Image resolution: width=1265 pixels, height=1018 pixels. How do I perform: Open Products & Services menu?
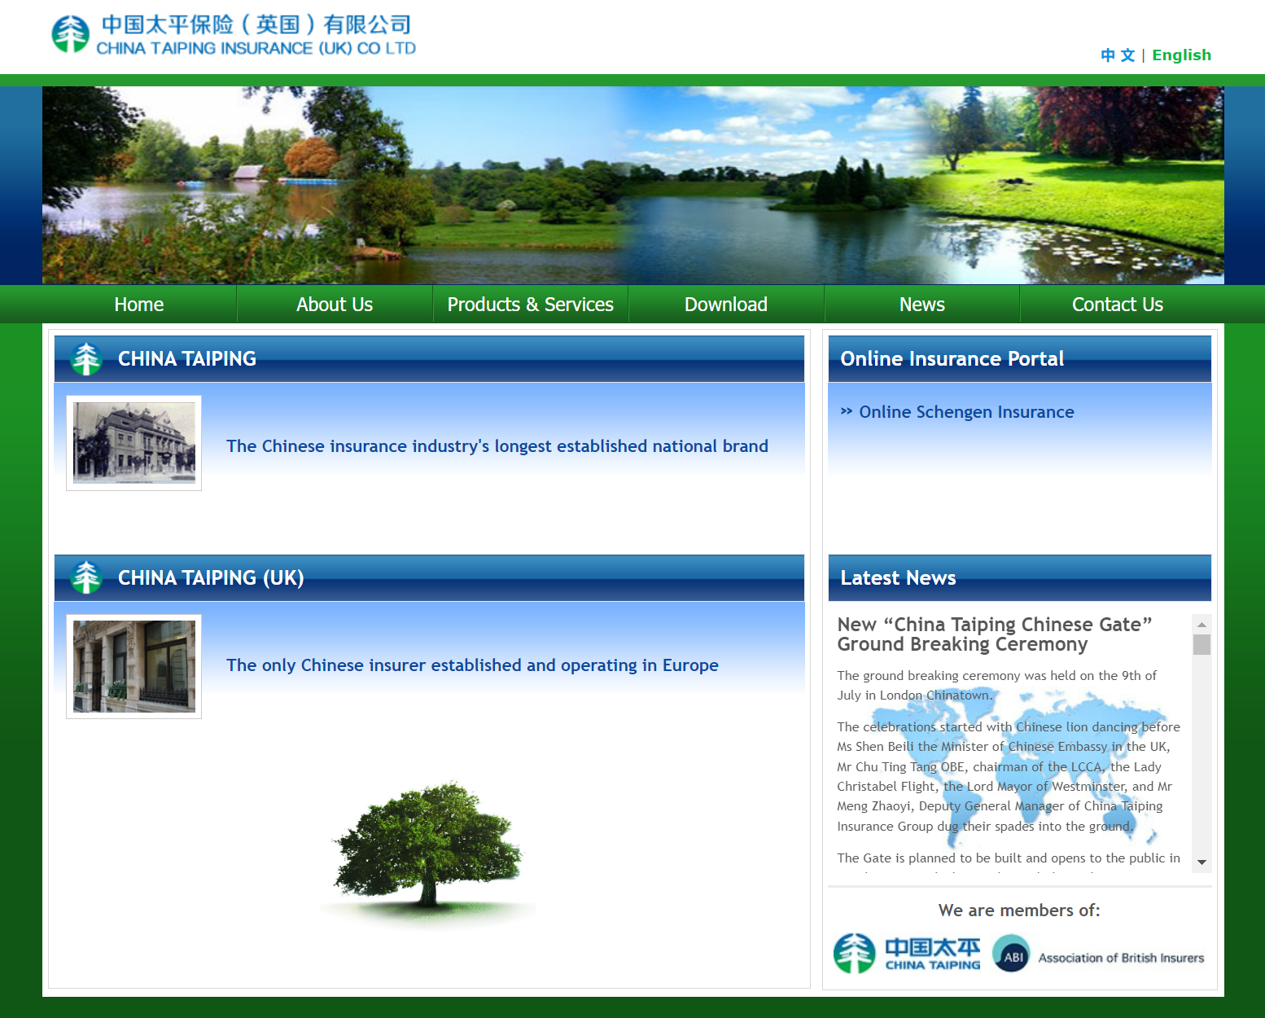(531, 305)
